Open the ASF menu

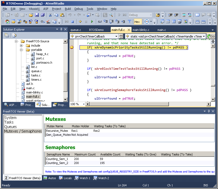coord(46,9)
